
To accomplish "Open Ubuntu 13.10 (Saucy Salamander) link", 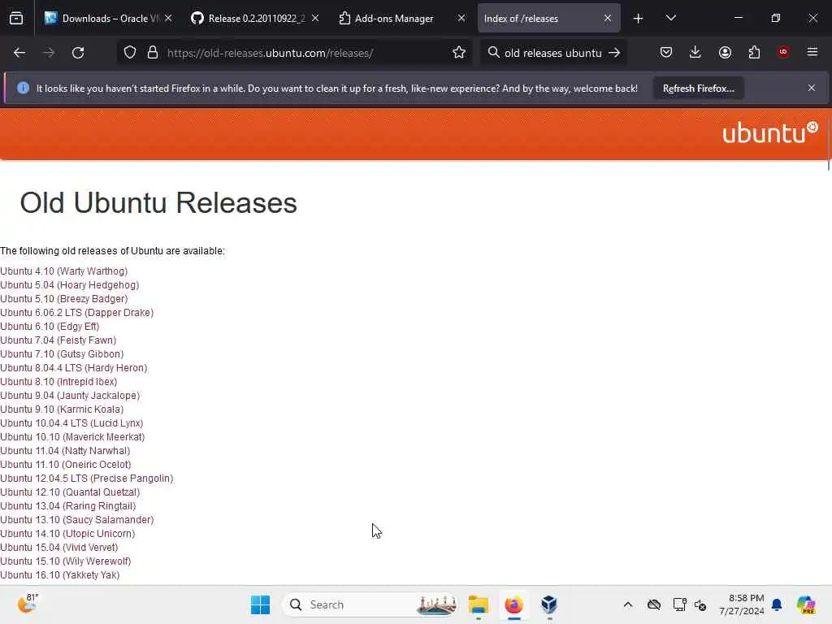I will (x=77, y=519).
